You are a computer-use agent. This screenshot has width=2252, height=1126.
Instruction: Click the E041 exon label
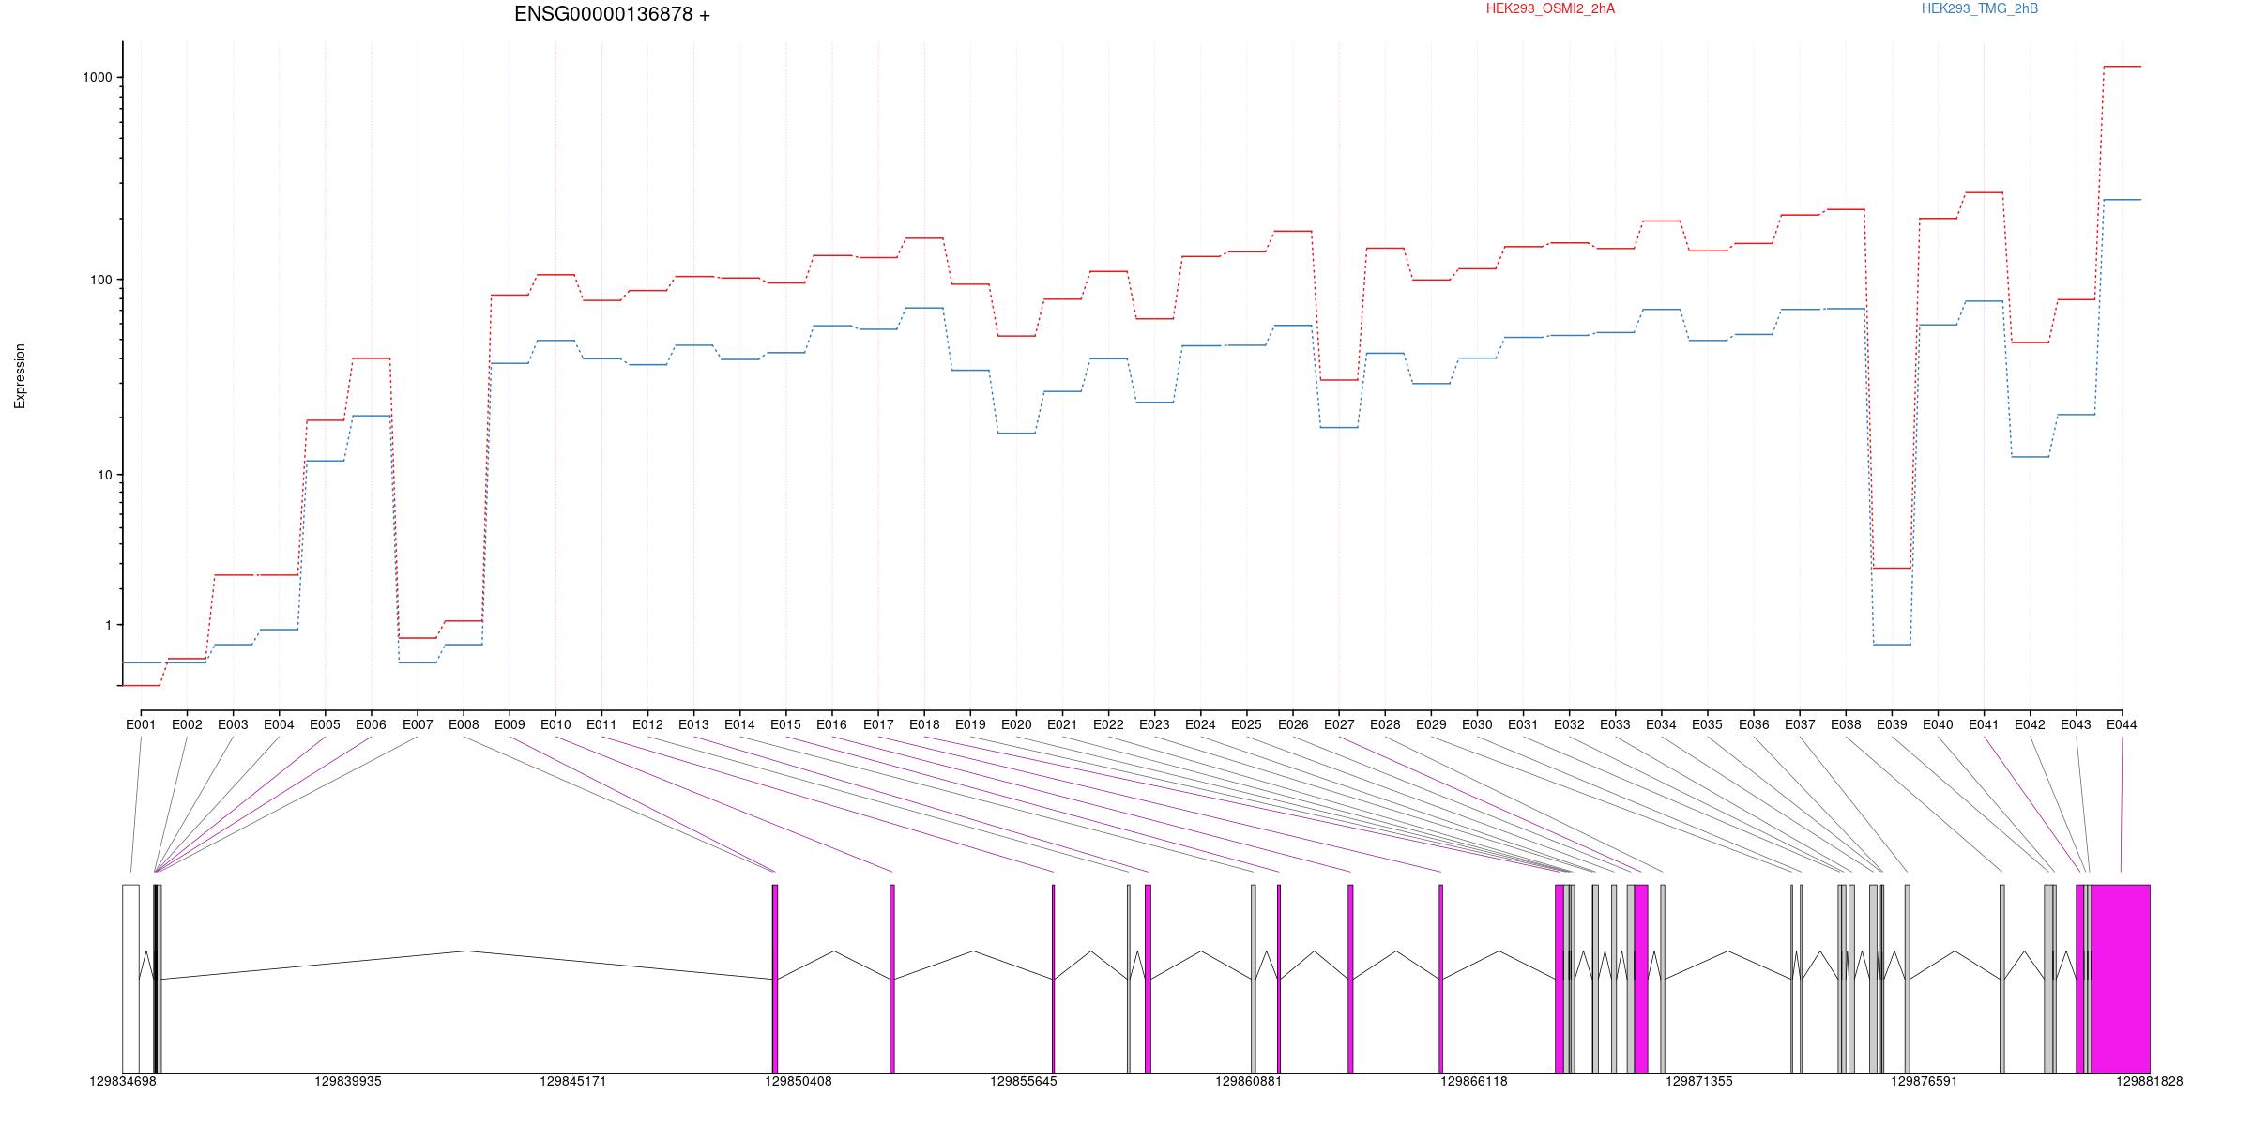(1984, 724)
